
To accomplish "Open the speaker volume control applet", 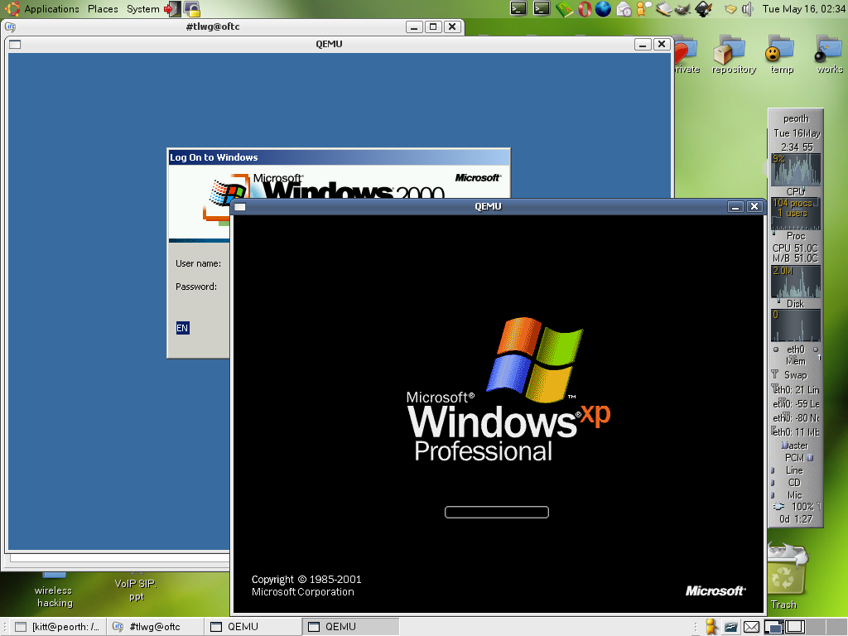I will [x=748, y=8].
